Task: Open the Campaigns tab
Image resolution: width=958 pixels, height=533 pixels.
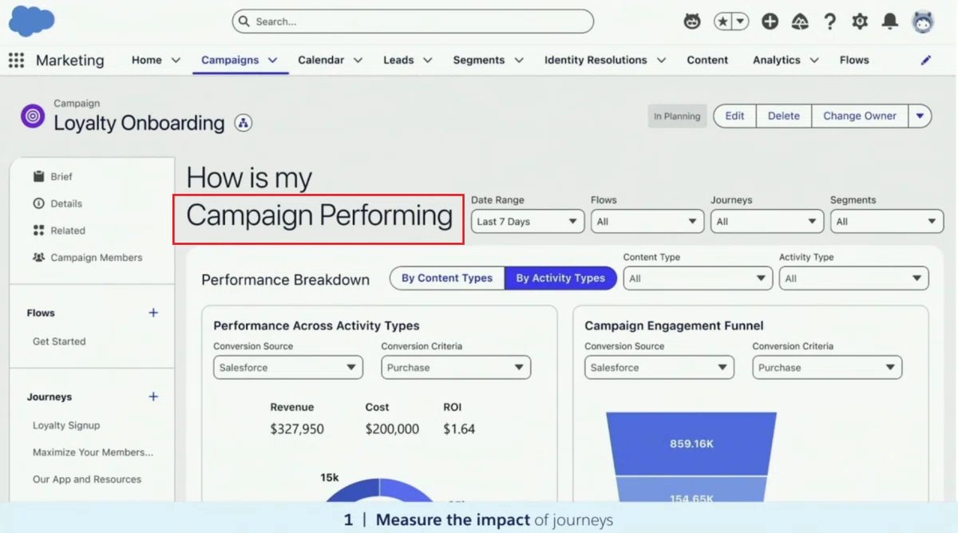Action: click(x=230, y=60)
